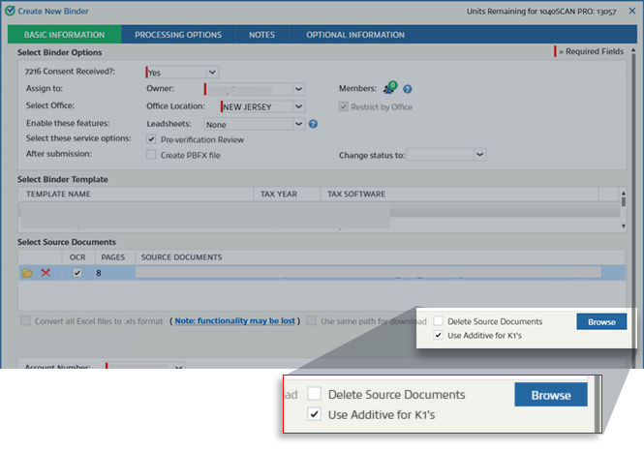Open folder icon in source documents row

tap(27, 273)
